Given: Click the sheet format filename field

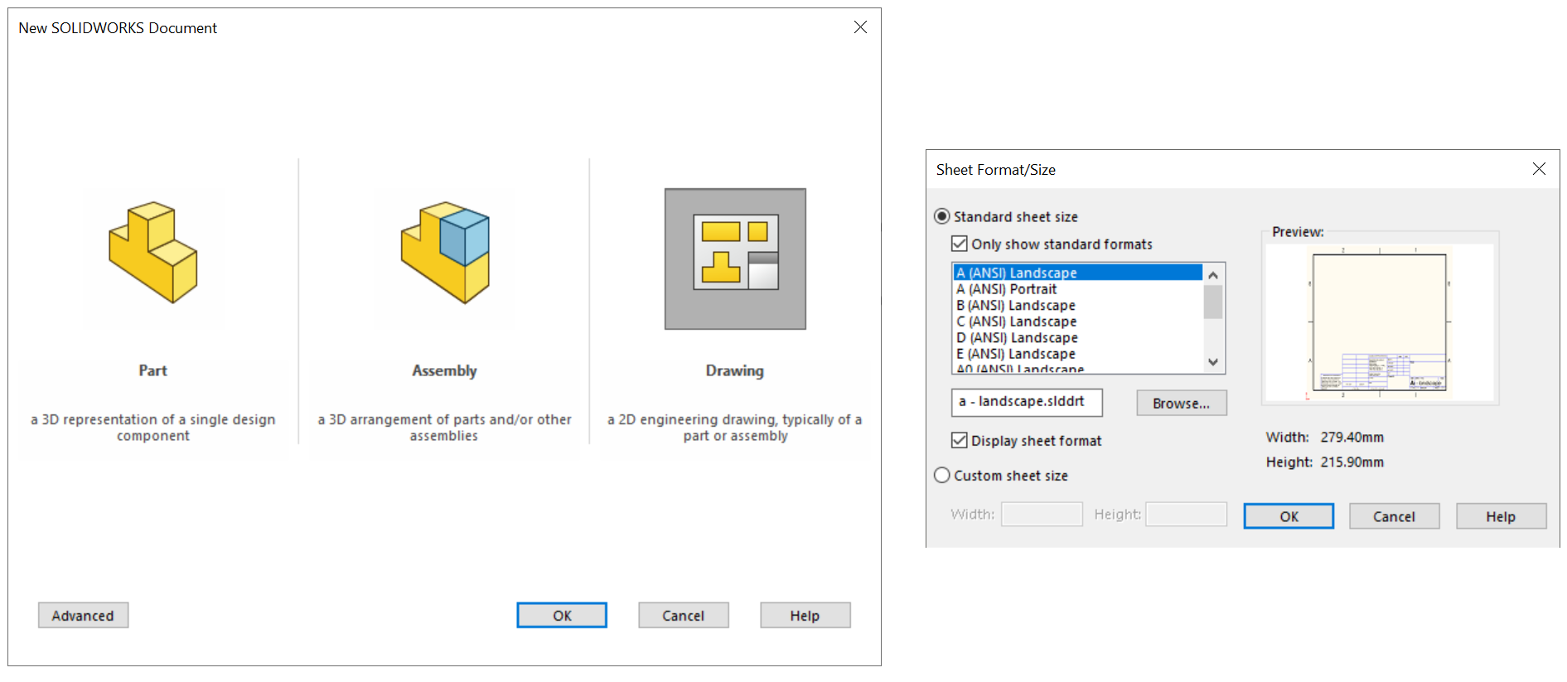Looking at the screenshot, I should point(1027,402).
